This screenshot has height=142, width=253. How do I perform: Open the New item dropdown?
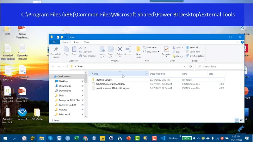point(150,47)
